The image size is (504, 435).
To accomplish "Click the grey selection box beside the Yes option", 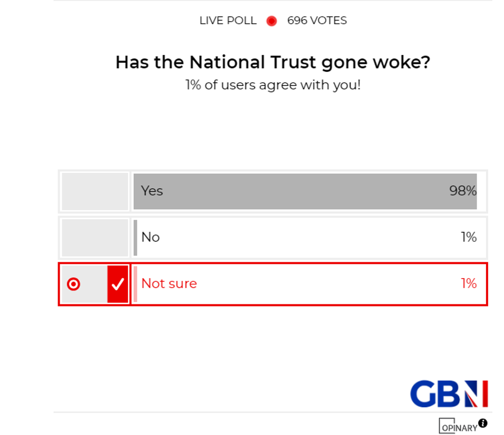I will coord(94,191).
